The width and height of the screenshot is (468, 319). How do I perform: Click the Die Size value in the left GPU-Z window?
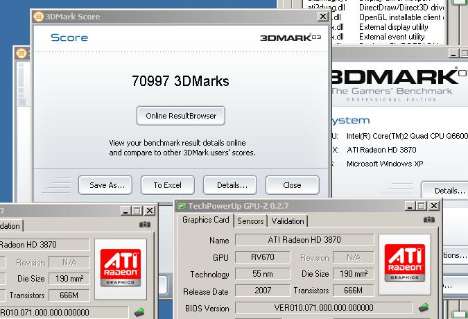(x=69, y=279)
